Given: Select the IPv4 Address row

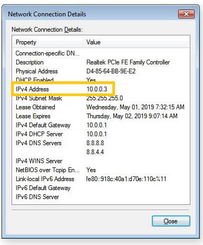Looking at the screenshot, I should pyautogui.click(x=101, y=89).
